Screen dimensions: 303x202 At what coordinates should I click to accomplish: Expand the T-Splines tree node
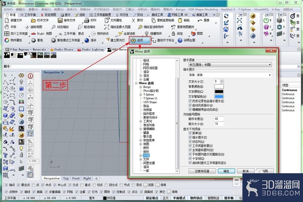pos(141,94)
